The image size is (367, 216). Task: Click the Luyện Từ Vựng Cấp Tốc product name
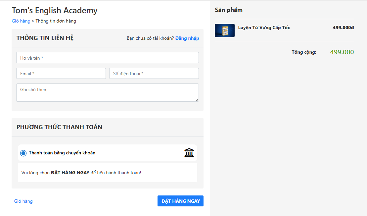(x=264, y=27)
